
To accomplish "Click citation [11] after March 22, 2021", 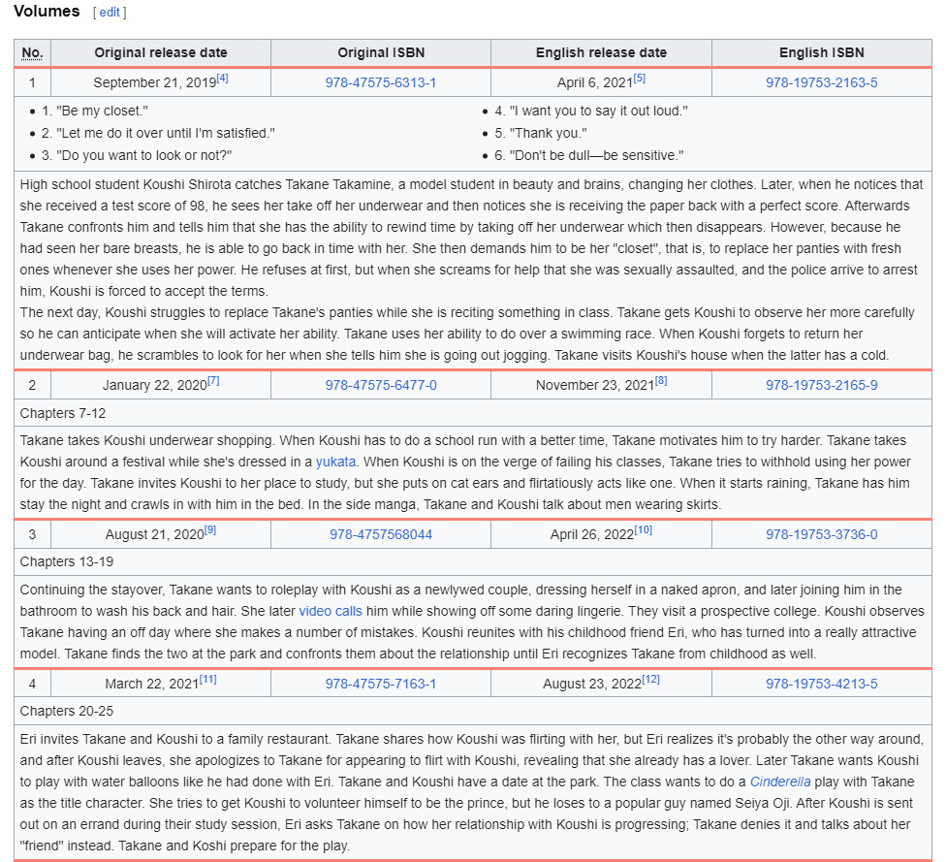I will point(207,680).
